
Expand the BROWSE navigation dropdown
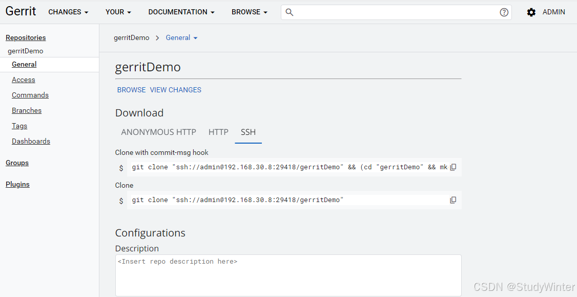(x=249, y=12)
